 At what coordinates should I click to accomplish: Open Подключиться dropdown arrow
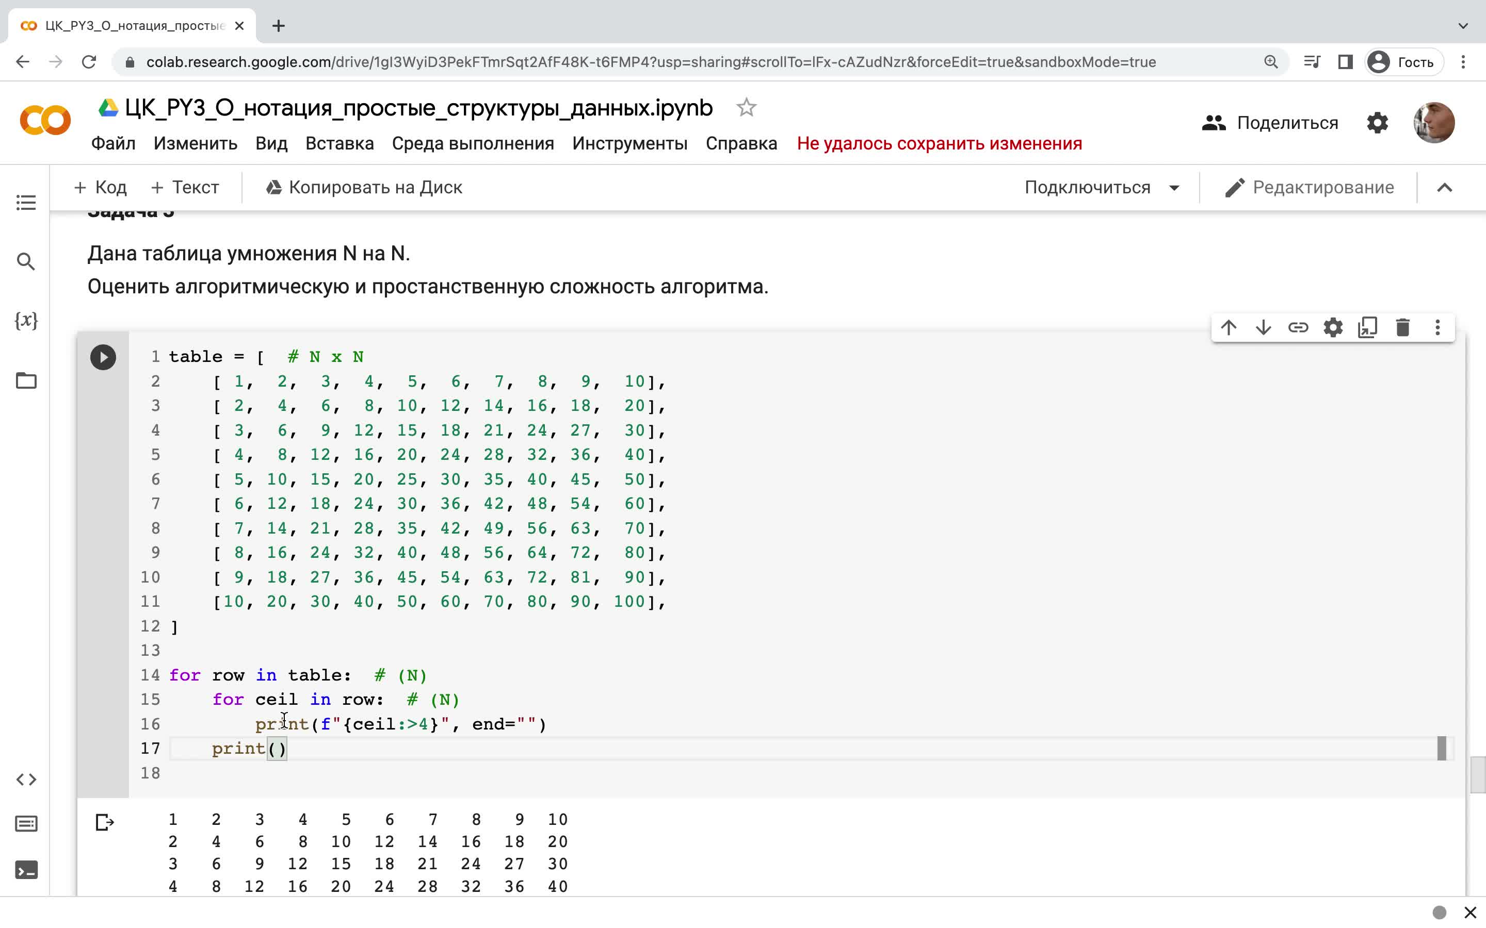(x=1174, y=188)
